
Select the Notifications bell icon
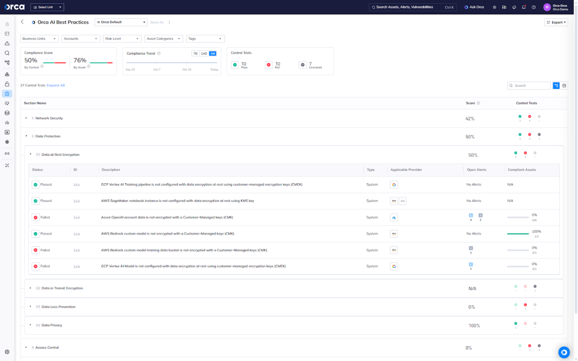pos(524,7)
